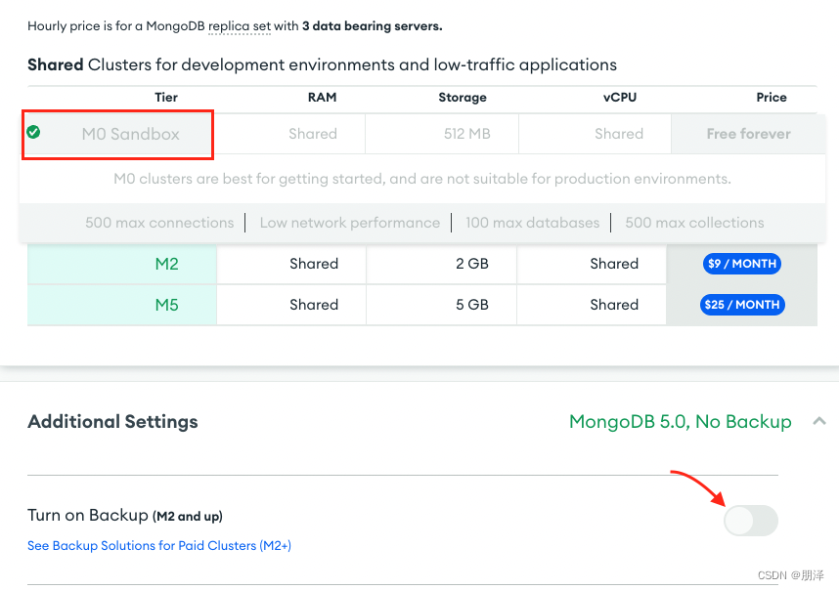Click the RAM column header
This screenshot has width=839, height=590.
coord(322,98)
